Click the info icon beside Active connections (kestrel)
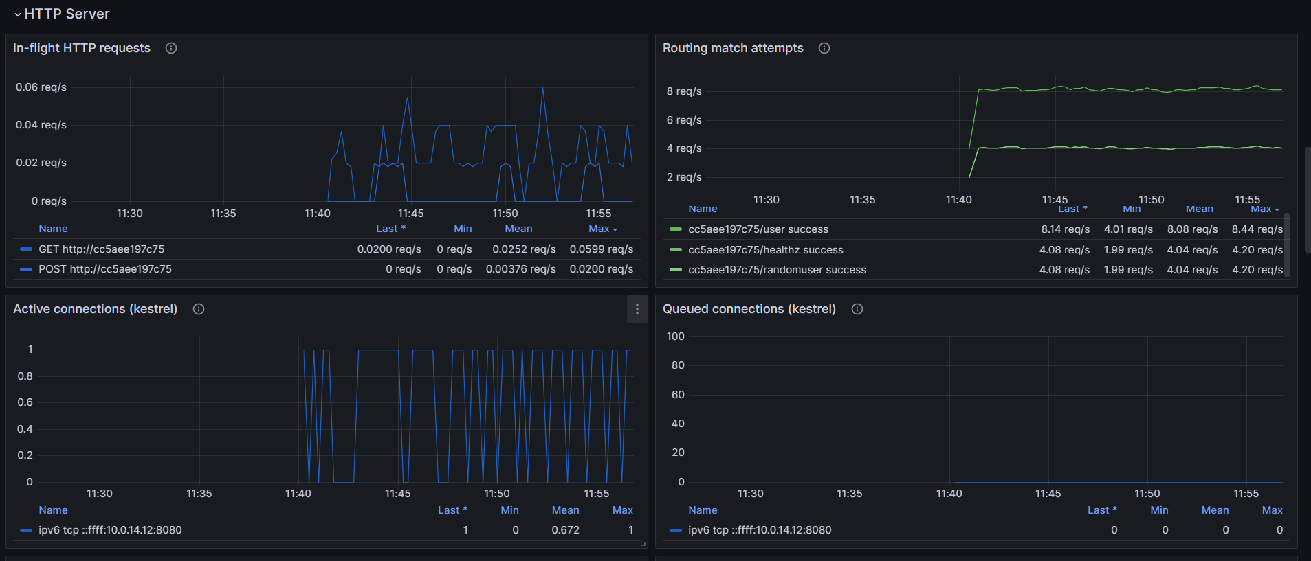 coord(199,309)
